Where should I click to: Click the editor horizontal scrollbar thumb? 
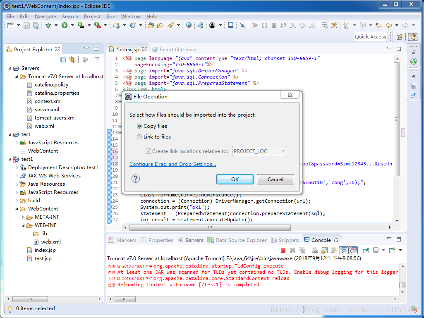(210, 227)
